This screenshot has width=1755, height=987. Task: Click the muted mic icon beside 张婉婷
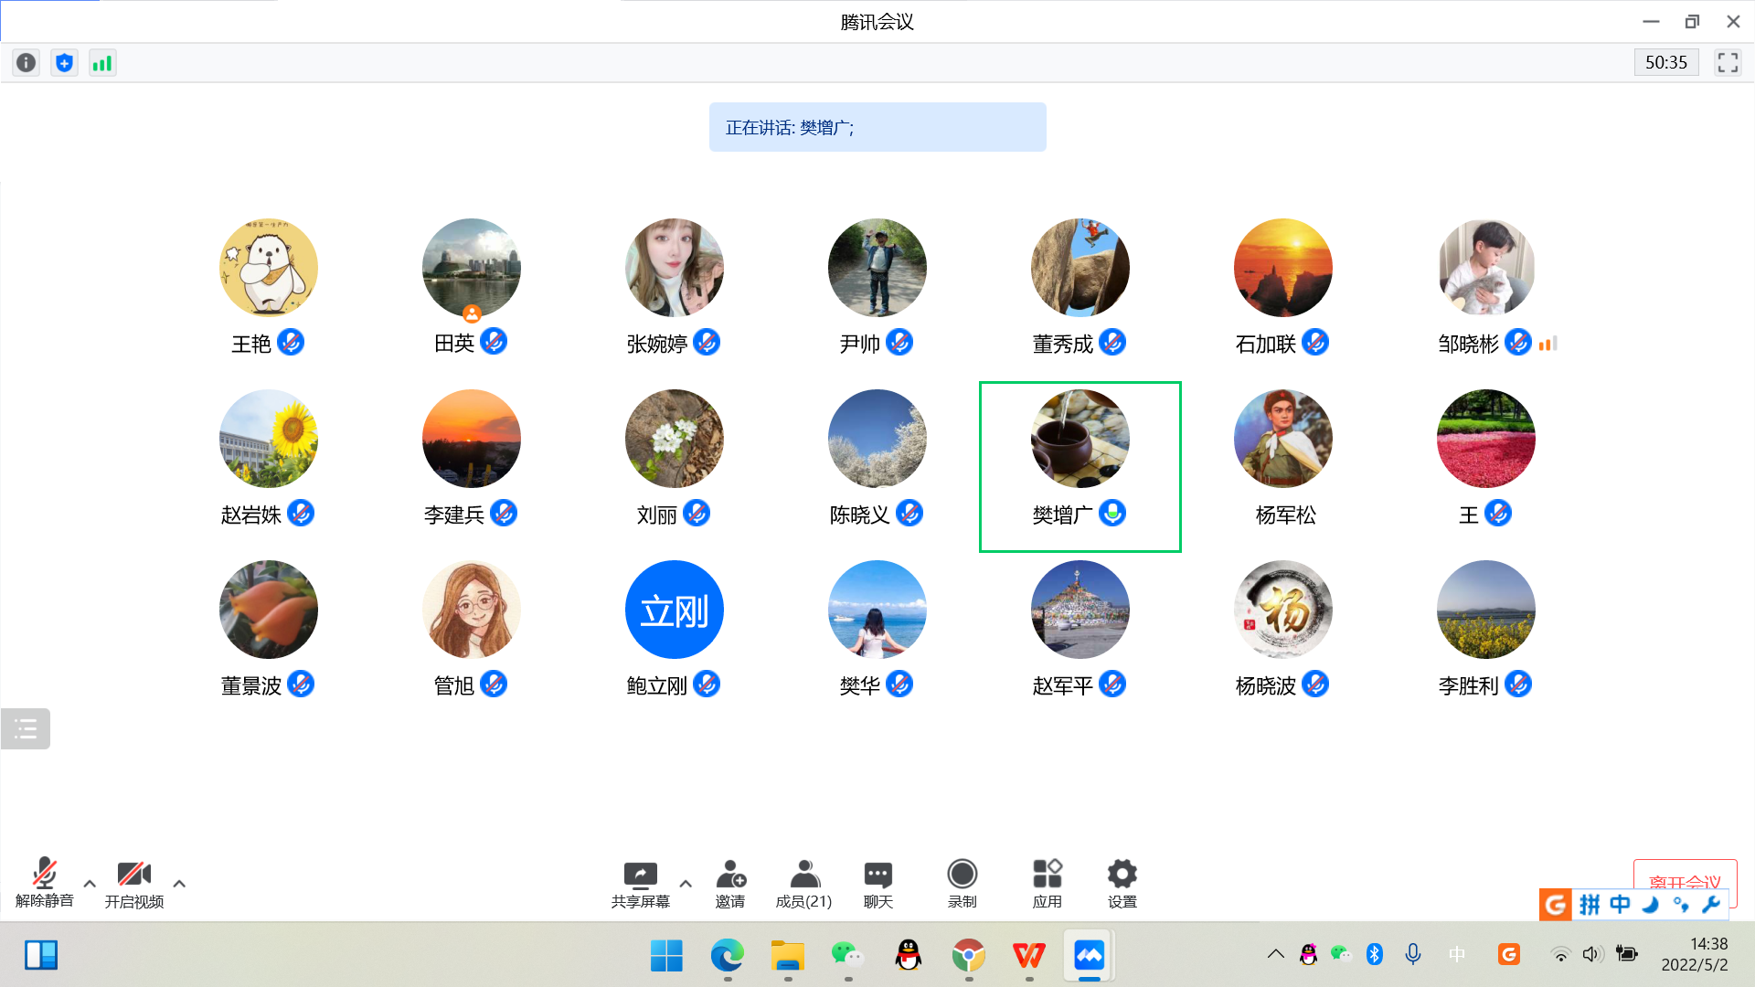(707, 343)
